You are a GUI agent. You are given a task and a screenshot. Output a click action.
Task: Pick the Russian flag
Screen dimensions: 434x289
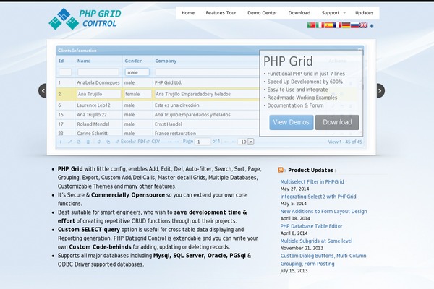click(x=354, y=25)
